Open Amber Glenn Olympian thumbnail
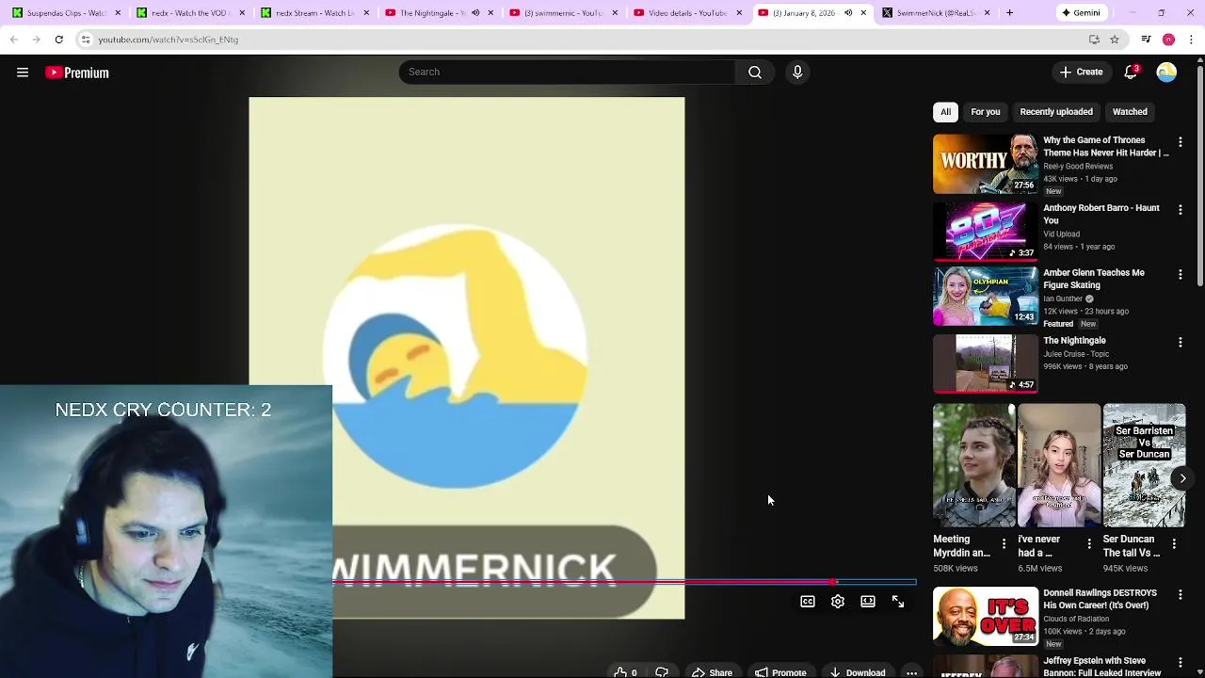1205x678 pixels. click(x=986, y=297)
